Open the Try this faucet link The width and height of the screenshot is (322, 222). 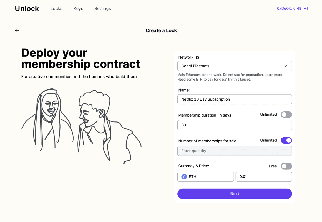click(x=239, y=79)
